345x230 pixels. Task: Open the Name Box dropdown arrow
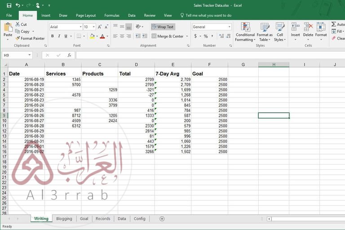[x=30, y=55]
